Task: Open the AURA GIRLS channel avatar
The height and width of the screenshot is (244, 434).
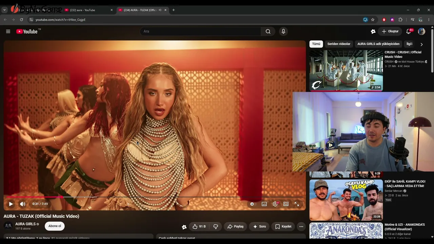Action: coord(8,226)
